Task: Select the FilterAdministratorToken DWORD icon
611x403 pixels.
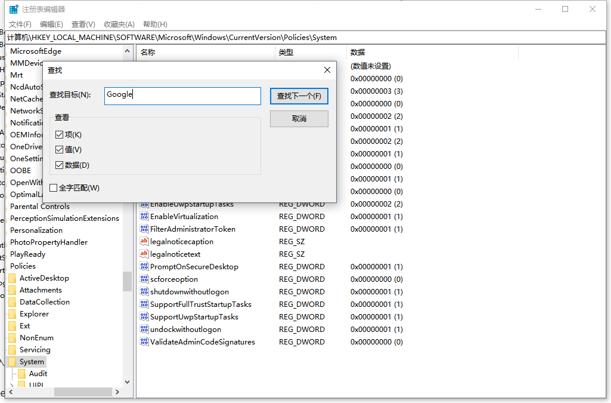Action: click(x=144, y=229)
